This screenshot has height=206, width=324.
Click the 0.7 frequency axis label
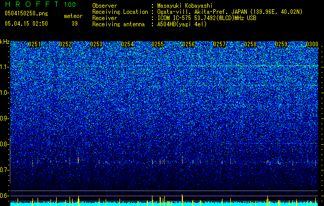(x=4, y=170)
